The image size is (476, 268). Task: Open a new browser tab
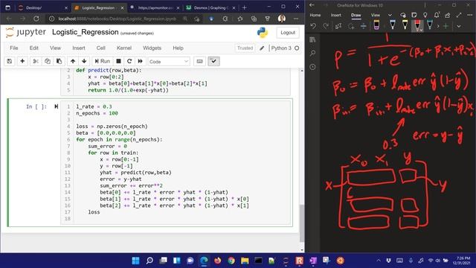point(245,7)
